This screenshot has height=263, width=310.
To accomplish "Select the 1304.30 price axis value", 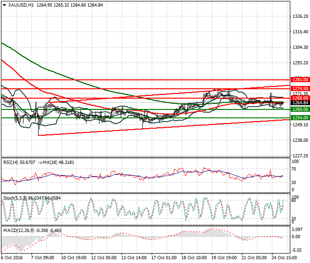I will point(300,47).
